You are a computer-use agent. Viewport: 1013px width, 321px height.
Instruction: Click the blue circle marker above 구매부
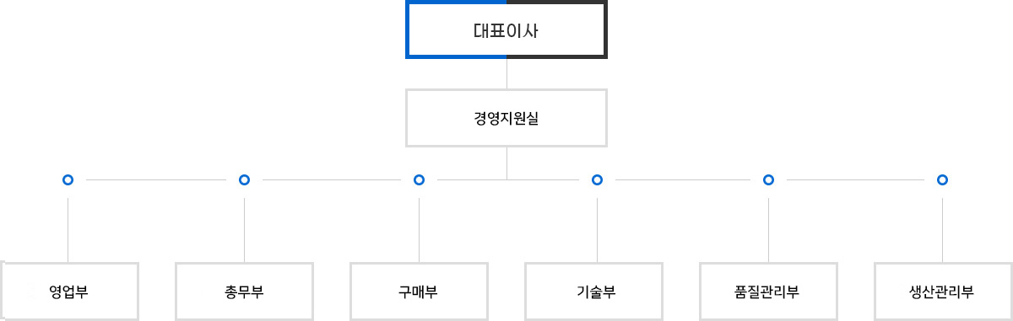point(419,179)
